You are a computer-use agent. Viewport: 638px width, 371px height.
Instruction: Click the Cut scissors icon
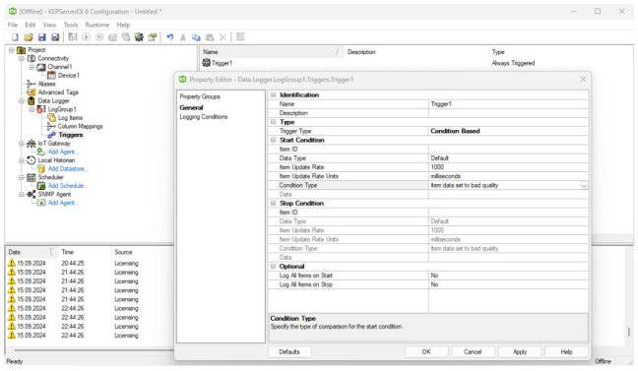183,37
